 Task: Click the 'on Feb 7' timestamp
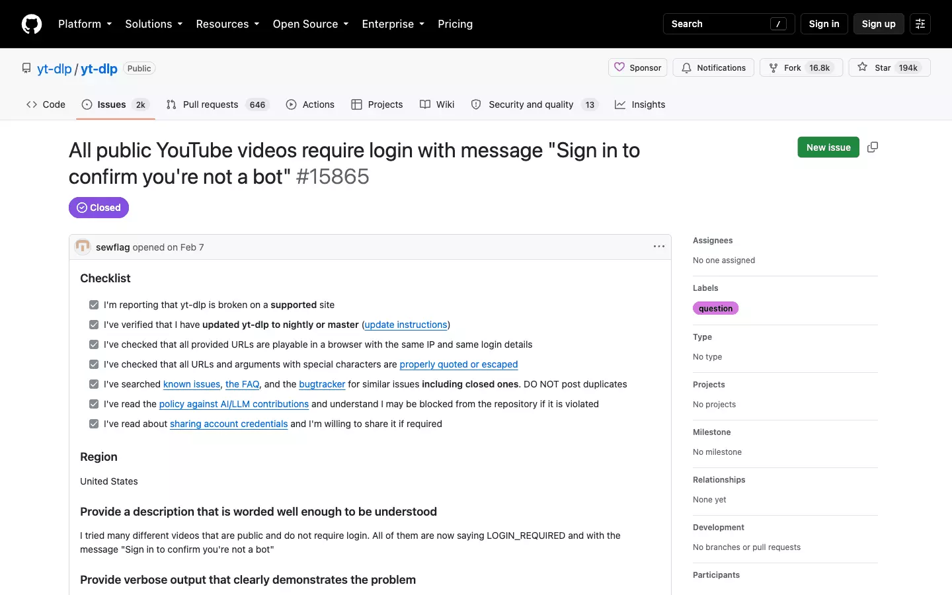(x=185, y=247)
